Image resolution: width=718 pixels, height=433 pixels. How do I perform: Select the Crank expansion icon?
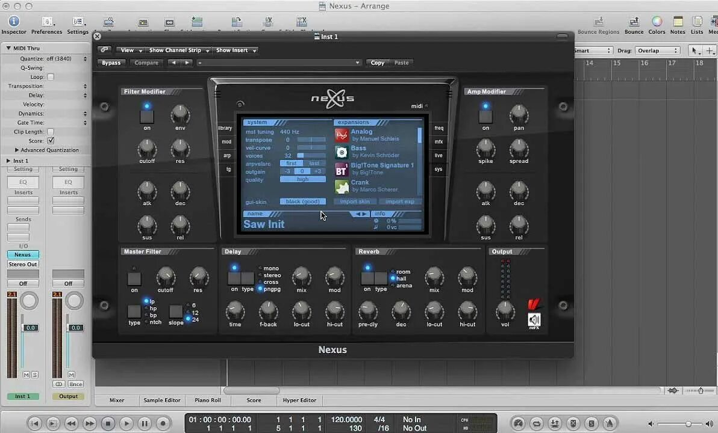point(342,186)
